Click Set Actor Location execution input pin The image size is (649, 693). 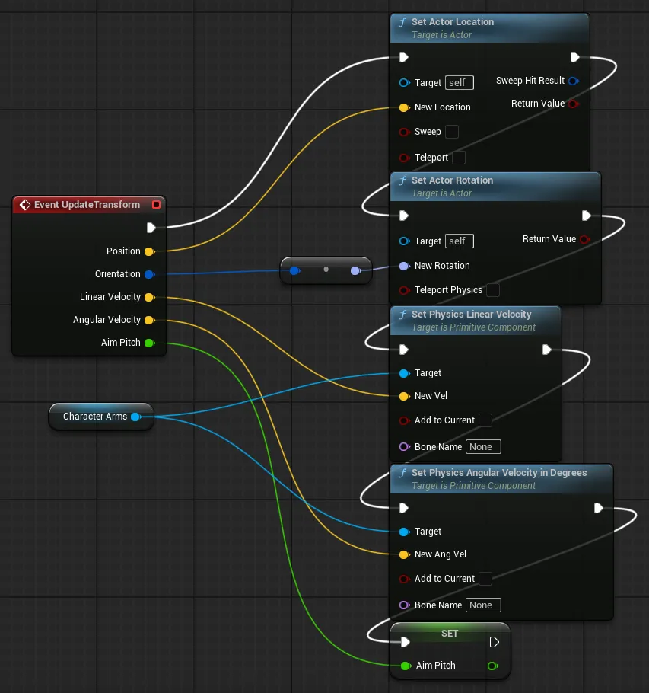click(403, 57)
